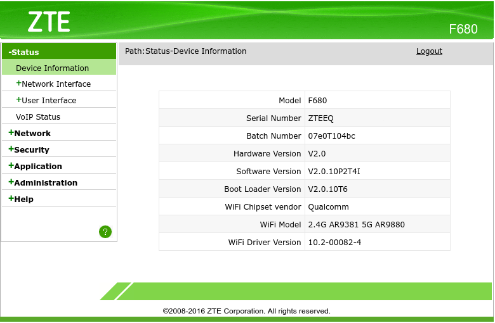
Task: Expand the Application menu section
Action: coord(35,166)
